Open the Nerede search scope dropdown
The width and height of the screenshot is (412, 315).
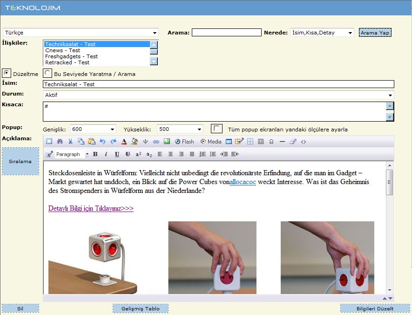click(322, 33)
